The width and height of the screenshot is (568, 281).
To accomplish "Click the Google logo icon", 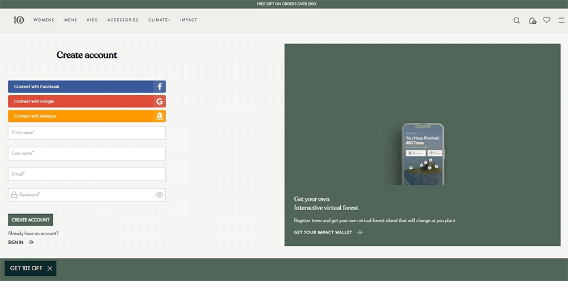I will (x=160, y=101).
